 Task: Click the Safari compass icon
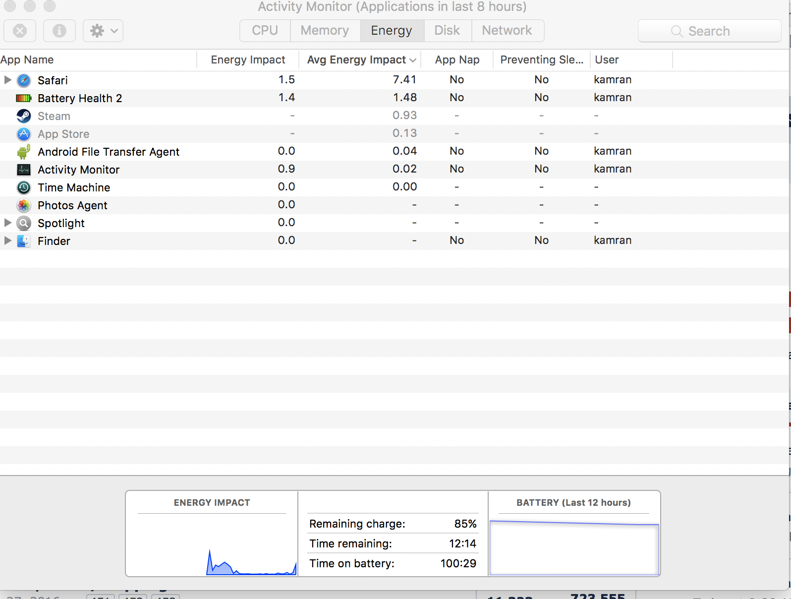[x=24, y=80]
